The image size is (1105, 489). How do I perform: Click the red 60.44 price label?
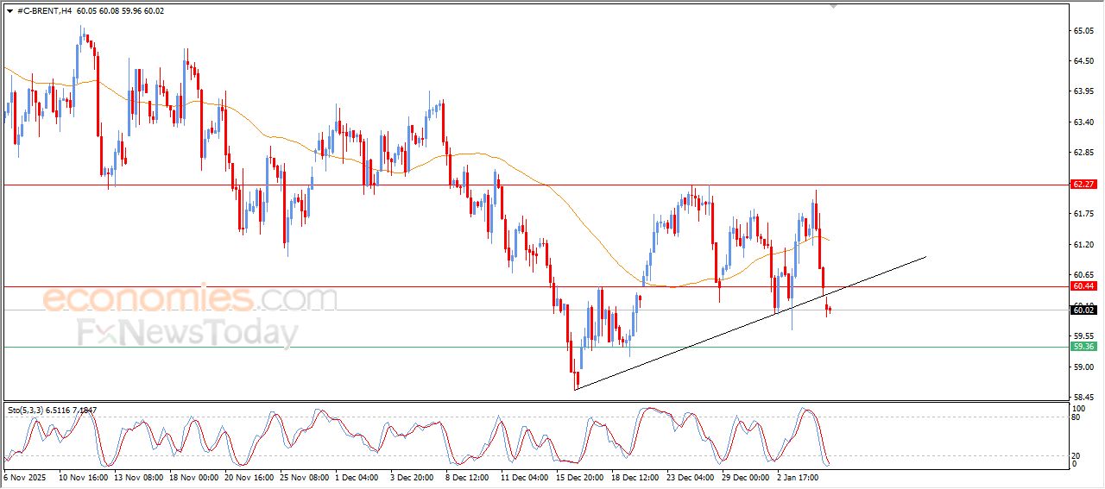1083,286
